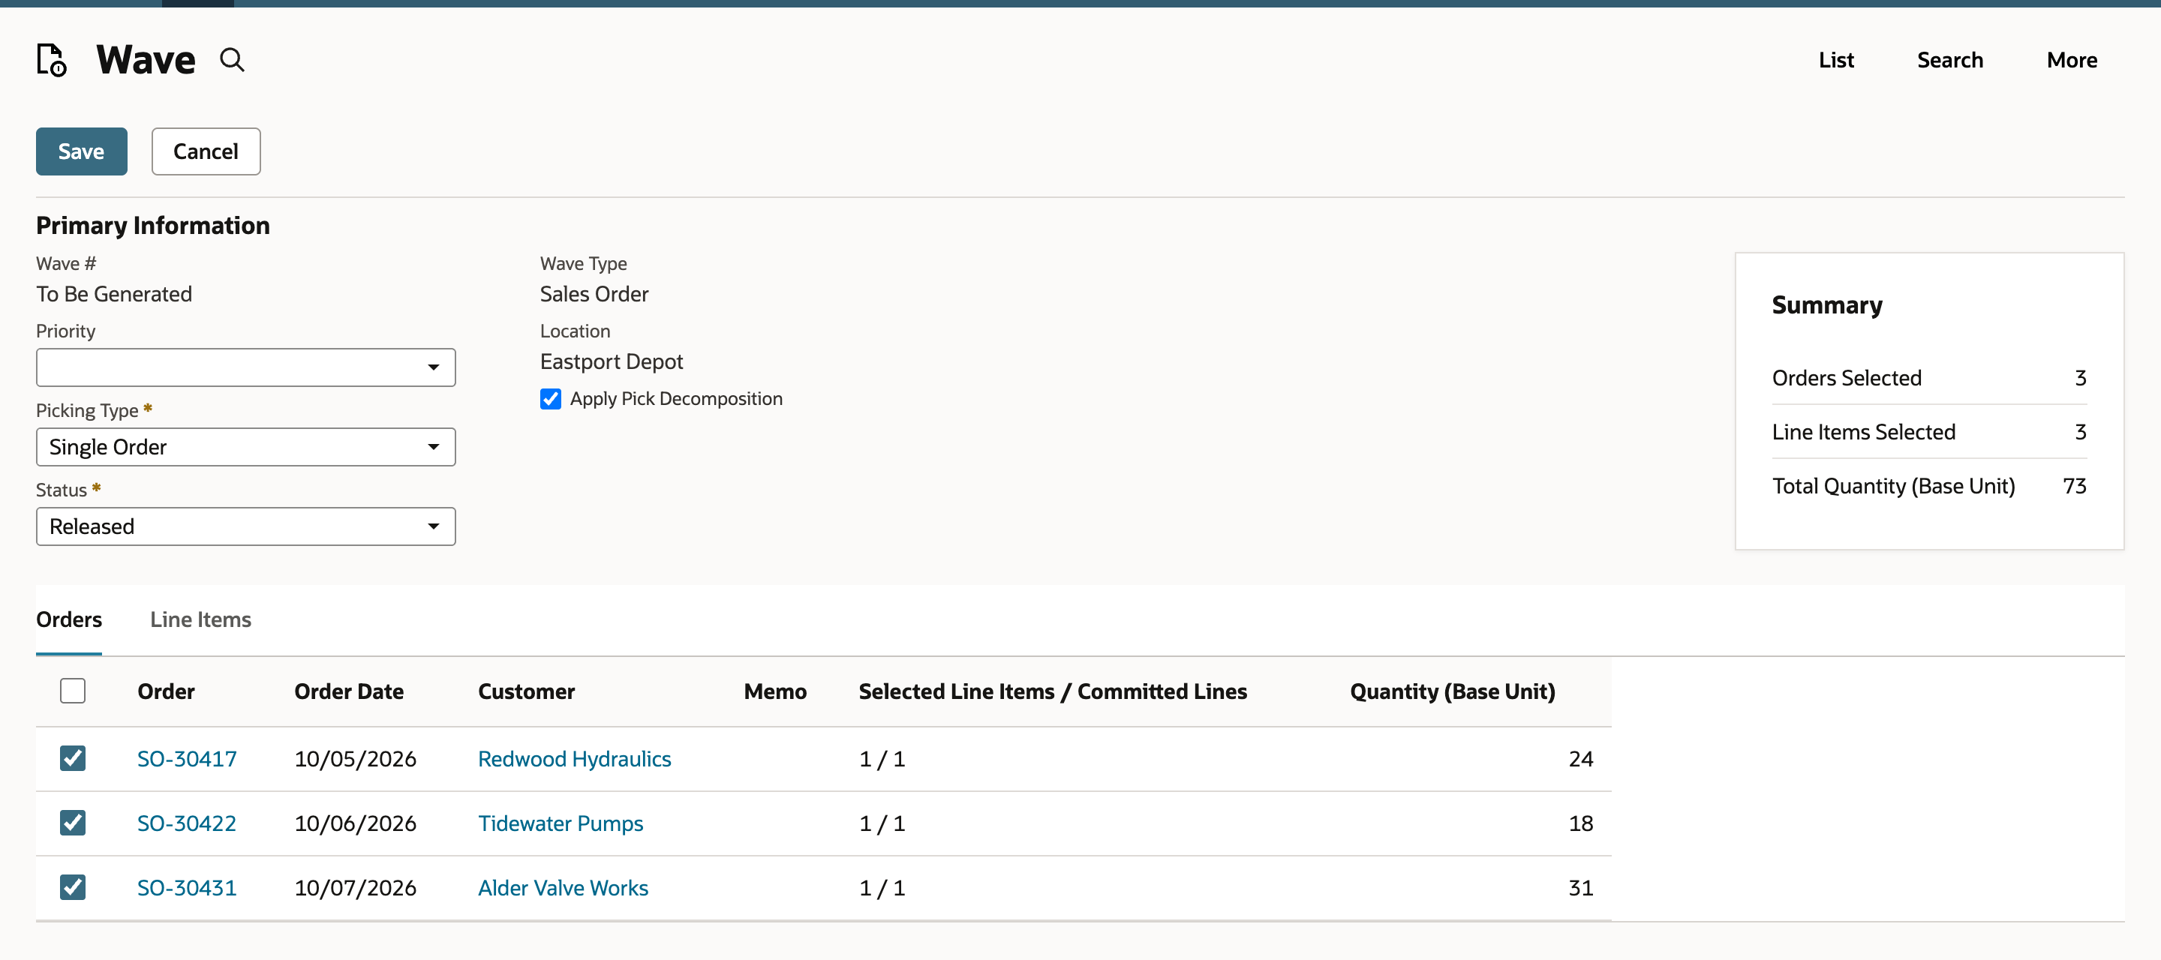Click the Order Date column header
Image resolution: width=2161 pixels, height=960 pixels.
(349, 691)
